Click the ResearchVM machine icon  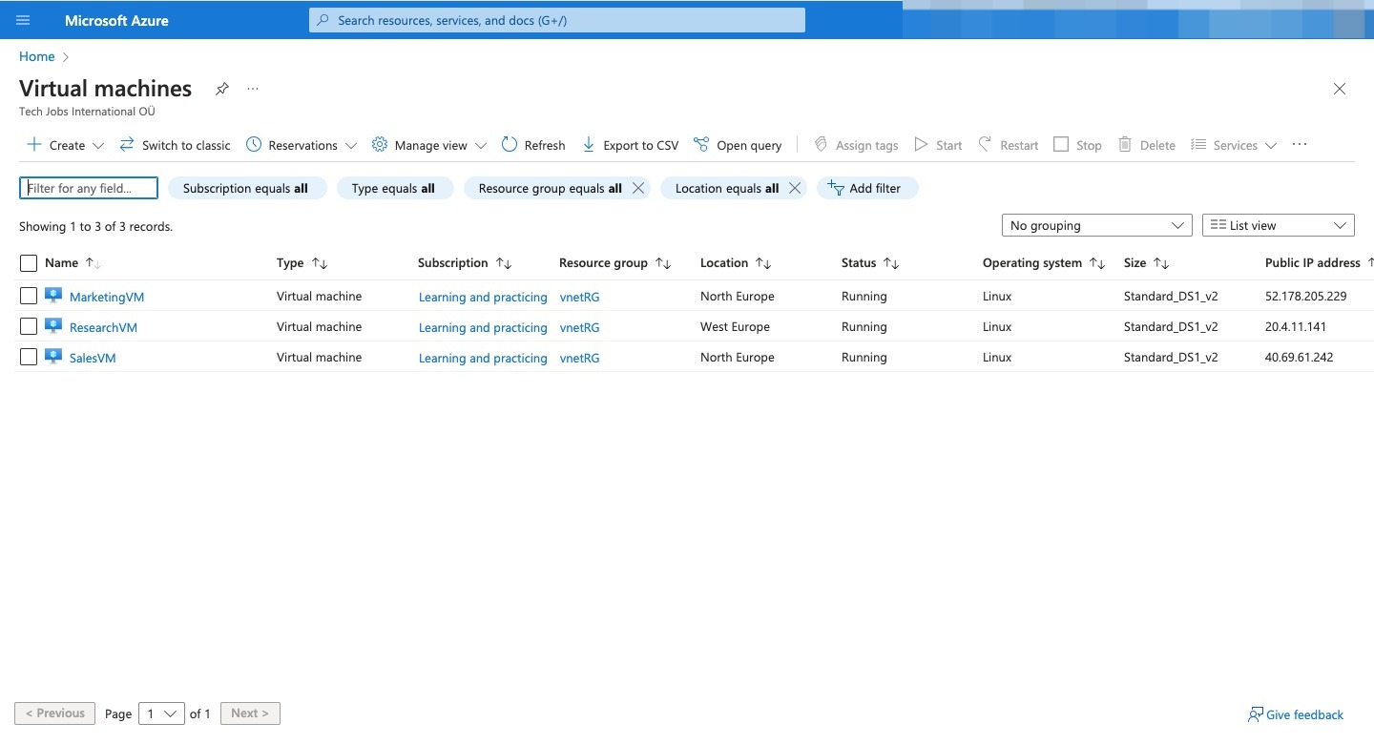coord(53,327)
